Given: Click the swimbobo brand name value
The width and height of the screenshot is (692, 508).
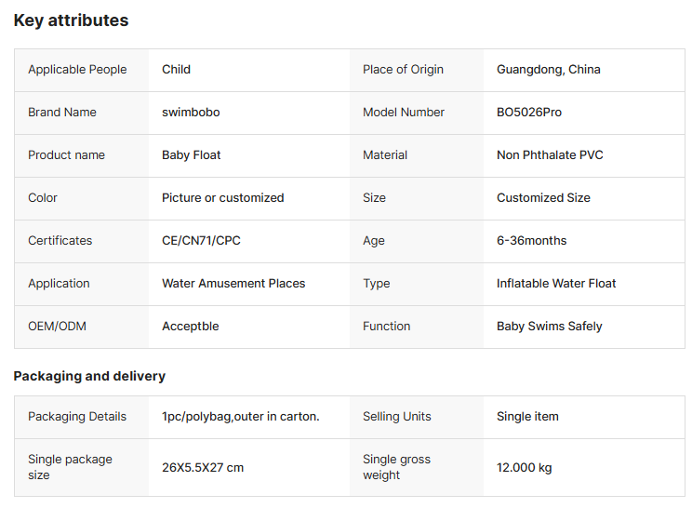Looking at the screenshot, I should pos(191,113).
